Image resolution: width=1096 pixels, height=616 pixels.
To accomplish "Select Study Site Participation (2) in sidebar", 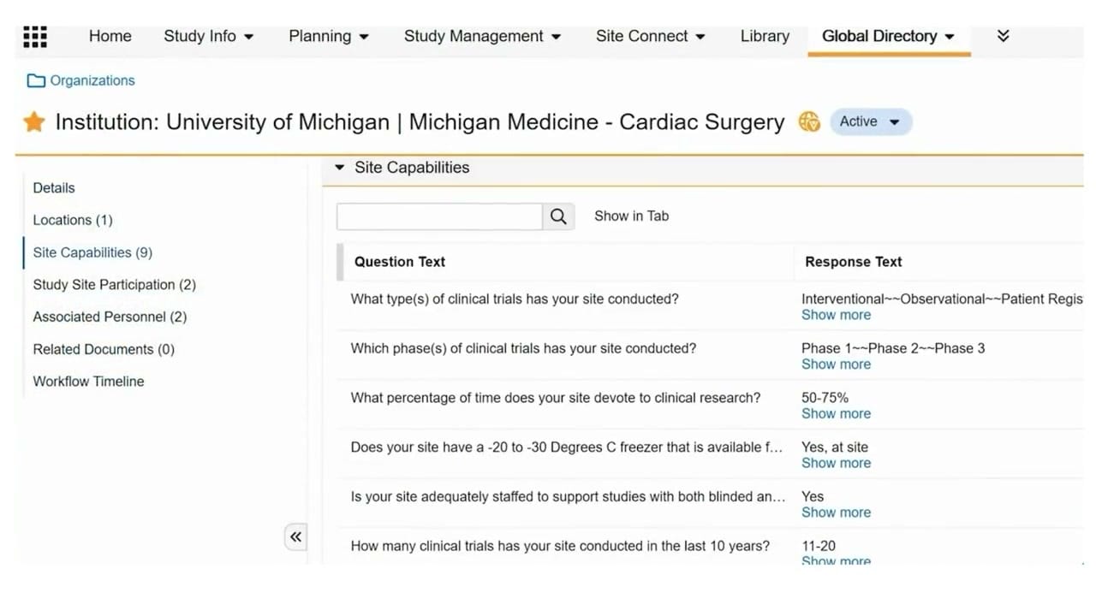I will 115,284.
